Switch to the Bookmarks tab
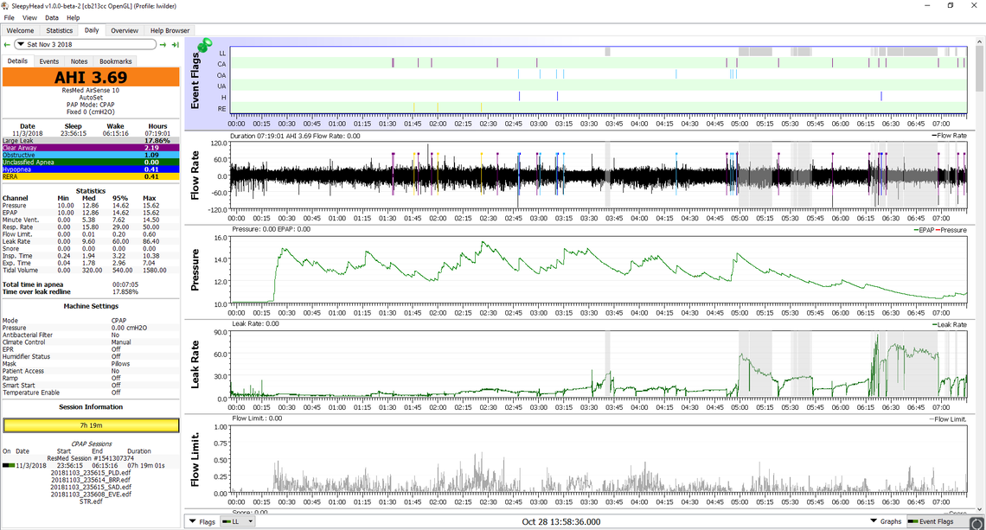The width and height of the screenshot is (986, 530). (115, 61)
